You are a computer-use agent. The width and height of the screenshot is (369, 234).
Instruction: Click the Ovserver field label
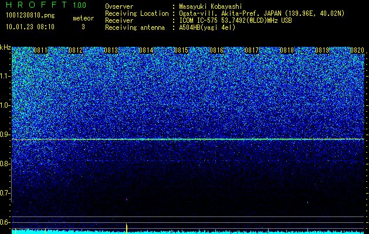pos(119,6)
